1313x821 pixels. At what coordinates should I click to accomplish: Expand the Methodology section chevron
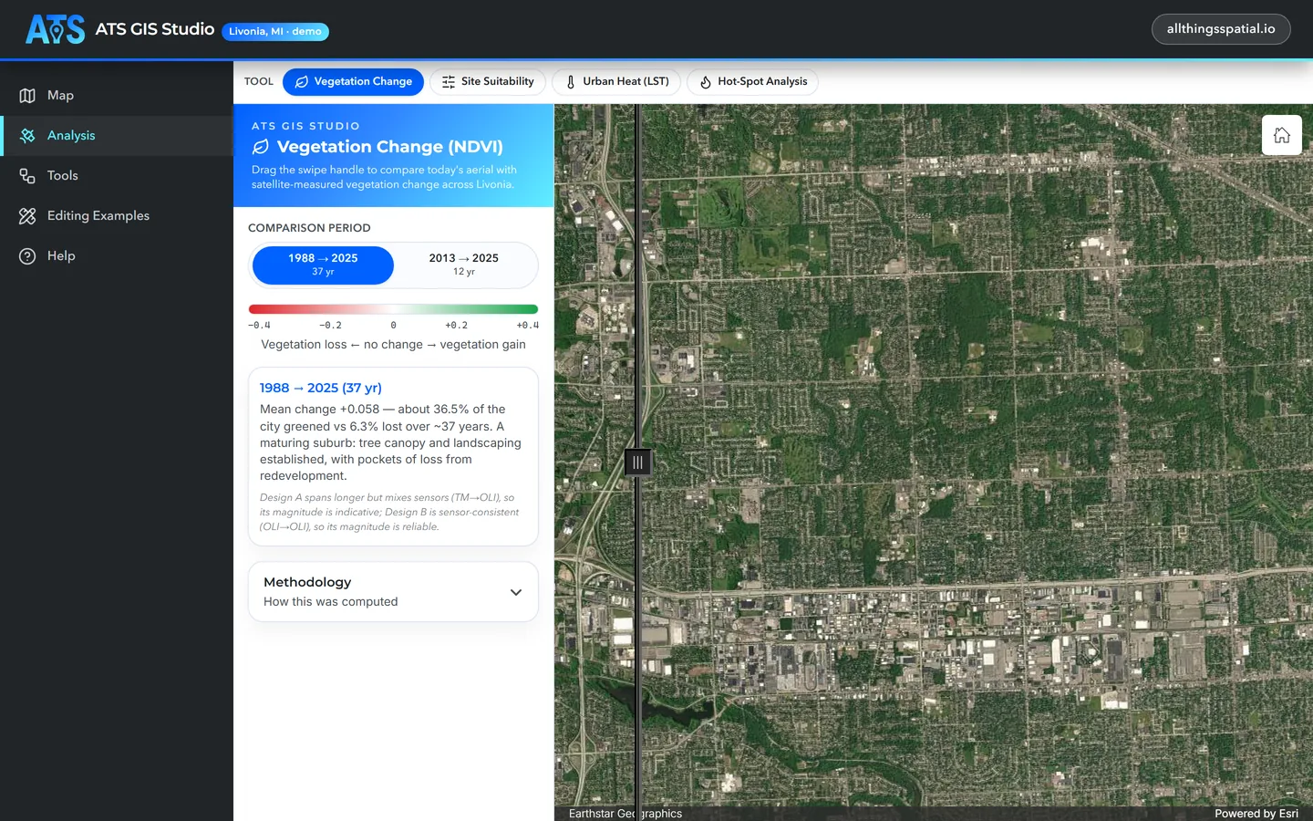point(516,592)
